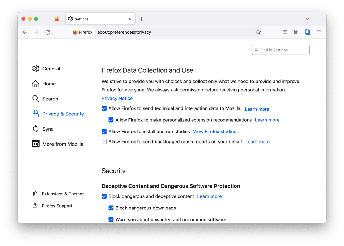Click Learn more beside technical data option
Image resolution: width=344 pixels, height=246 pixels.
coord(257,109)
